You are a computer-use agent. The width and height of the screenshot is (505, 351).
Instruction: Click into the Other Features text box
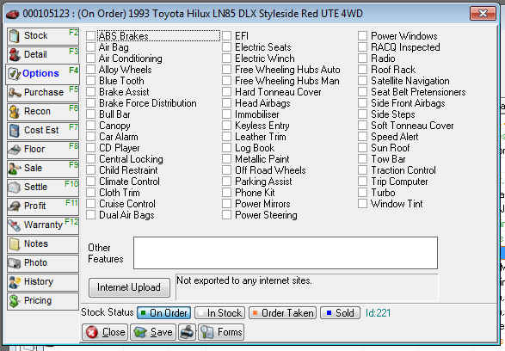pyautogui.click(x=286, y=253)
